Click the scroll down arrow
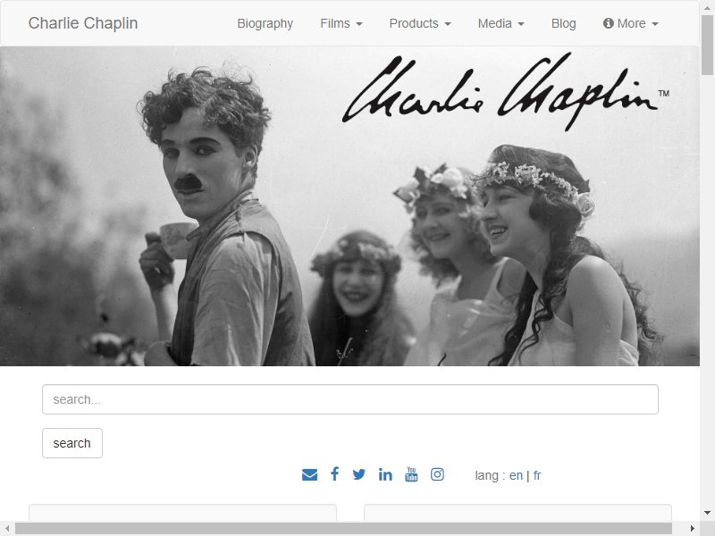 coord(707,513)
